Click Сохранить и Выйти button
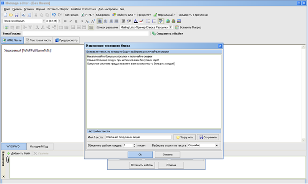This screenshot has width=308, height=184. pyautogui.click(x=168, y=33)
